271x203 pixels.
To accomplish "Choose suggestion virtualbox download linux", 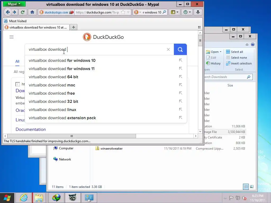I will point(106,110).
